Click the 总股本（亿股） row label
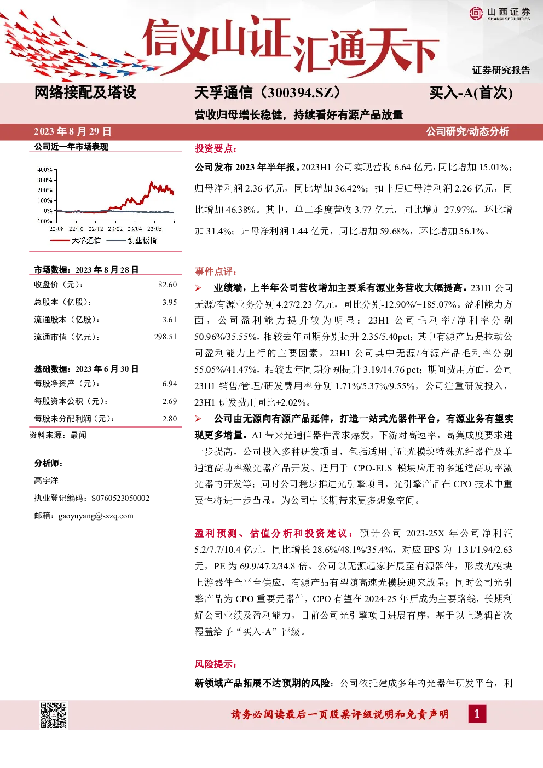This screenshot has height=768, width=543. (x=63, y=302)
